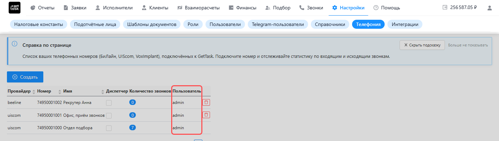
Task: Open the Взаиморасчеты menu
Action: [198, 8]
